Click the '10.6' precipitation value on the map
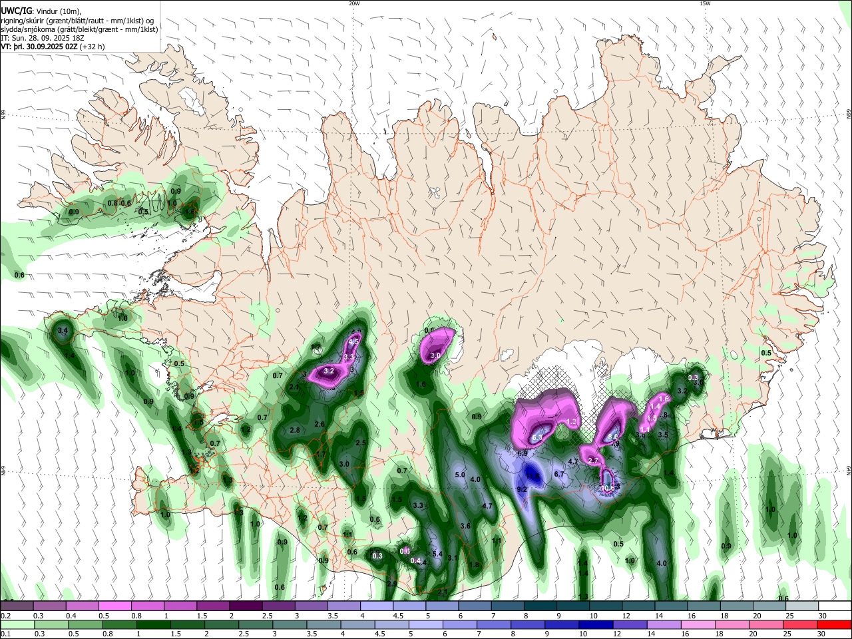 point(608,488)
